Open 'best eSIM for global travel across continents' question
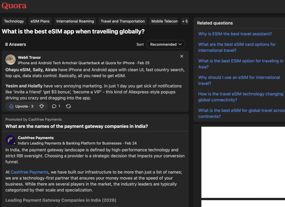 [x=241, y=113]
